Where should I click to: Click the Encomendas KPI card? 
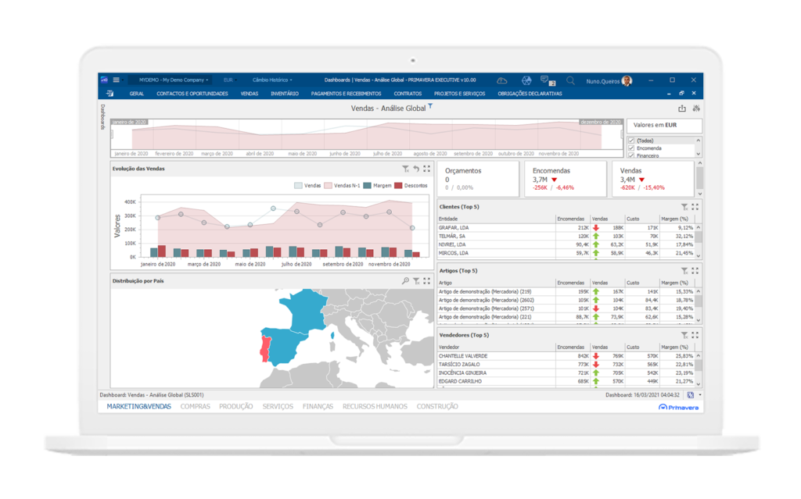pos(566,179)
